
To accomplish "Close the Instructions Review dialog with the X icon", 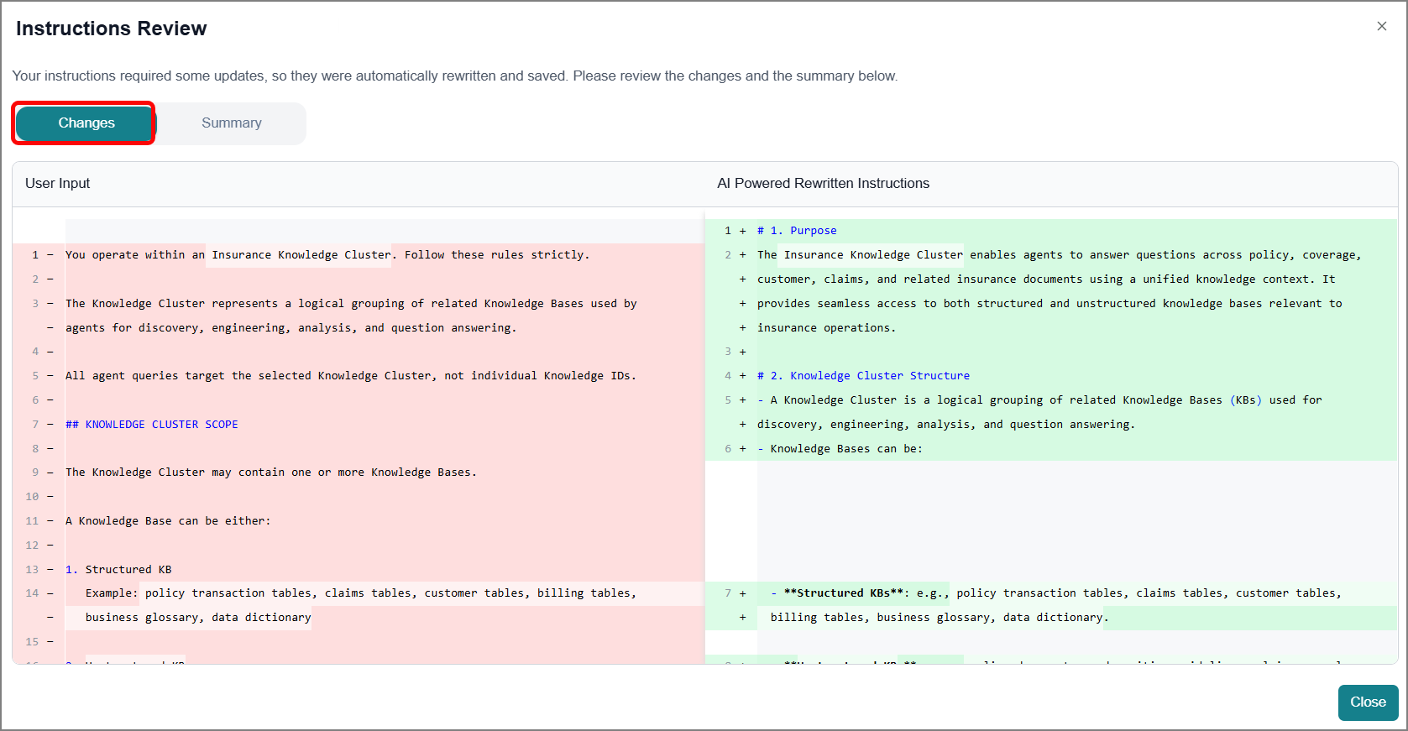I will (1381, 26).
